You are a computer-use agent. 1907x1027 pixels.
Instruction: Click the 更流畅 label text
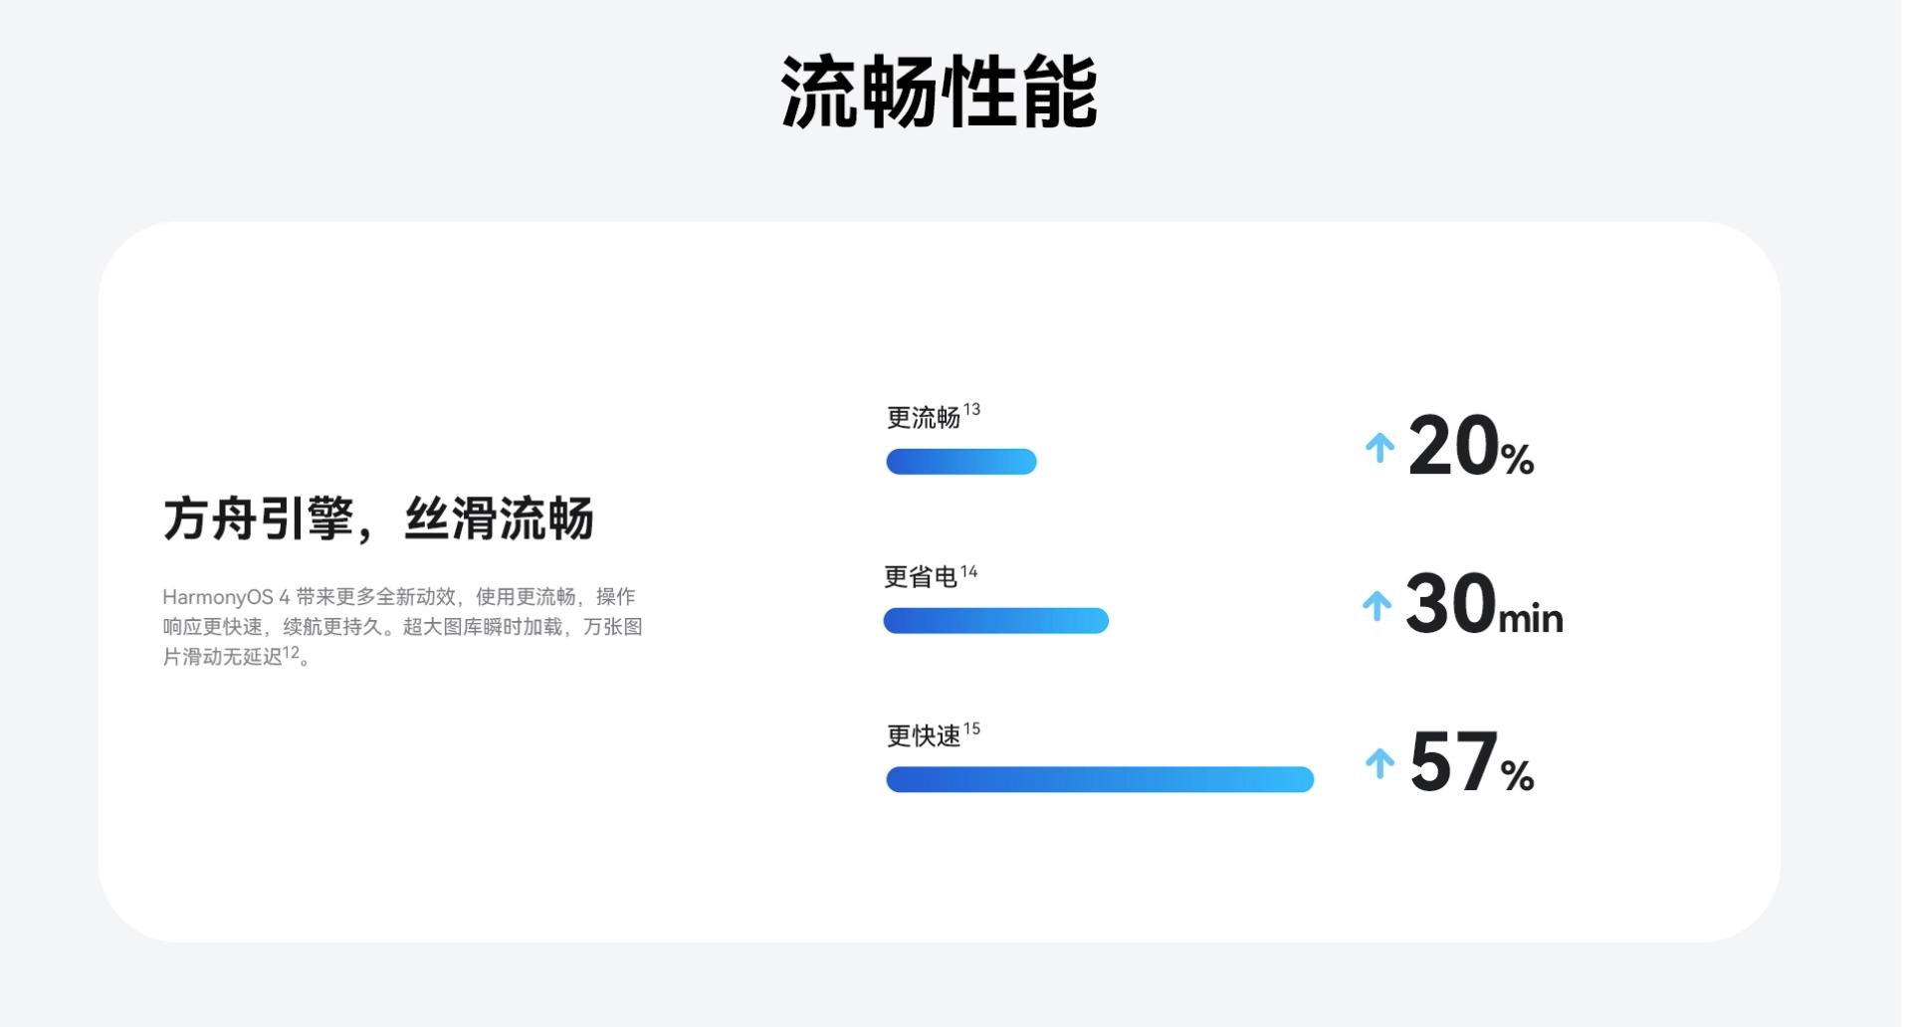click(x=923, y=418)
